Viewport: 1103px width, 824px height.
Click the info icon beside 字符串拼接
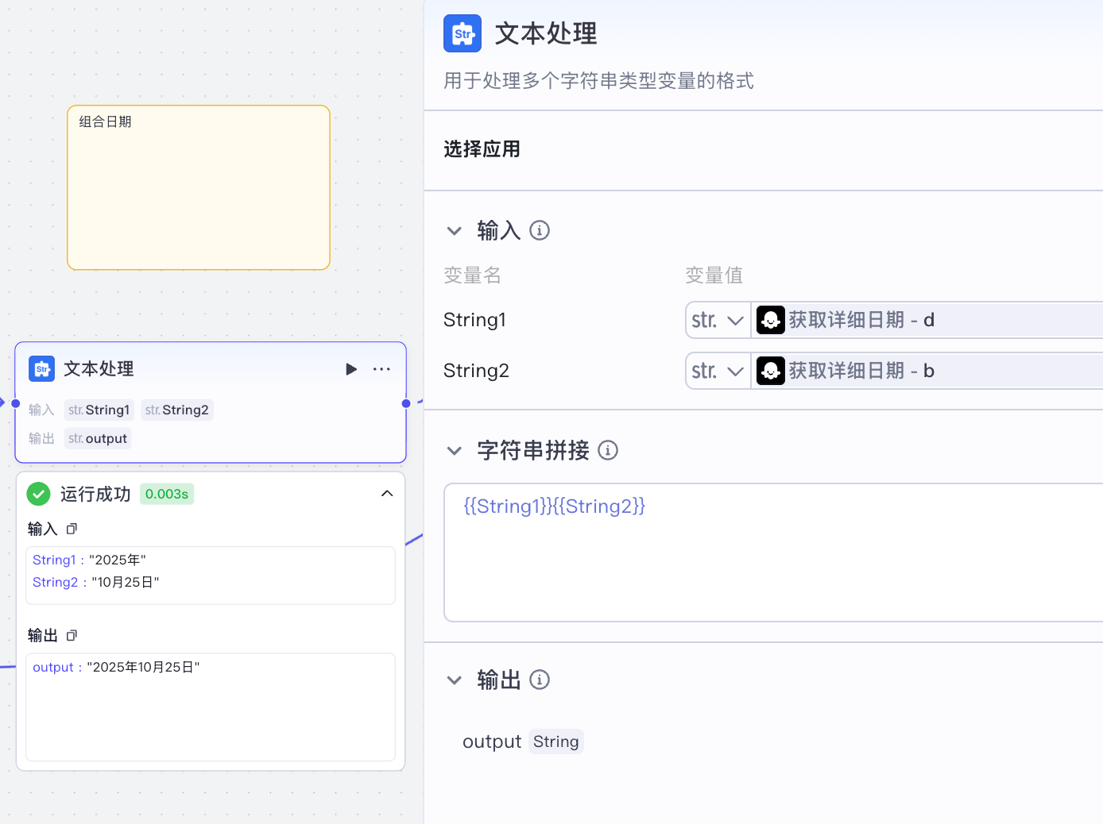608,450
